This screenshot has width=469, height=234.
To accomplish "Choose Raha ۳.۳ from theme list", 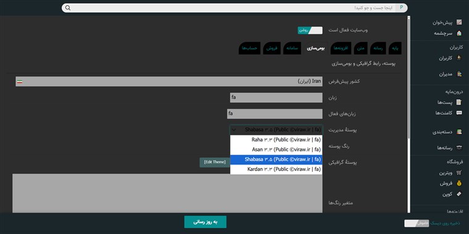I will click(x=276, y=140).
